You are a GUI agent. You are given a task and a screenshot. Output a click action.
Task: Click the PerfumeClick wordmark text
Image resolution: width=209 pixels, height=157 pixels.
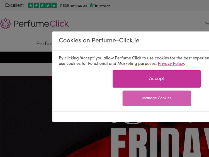[x=41, y=24]
